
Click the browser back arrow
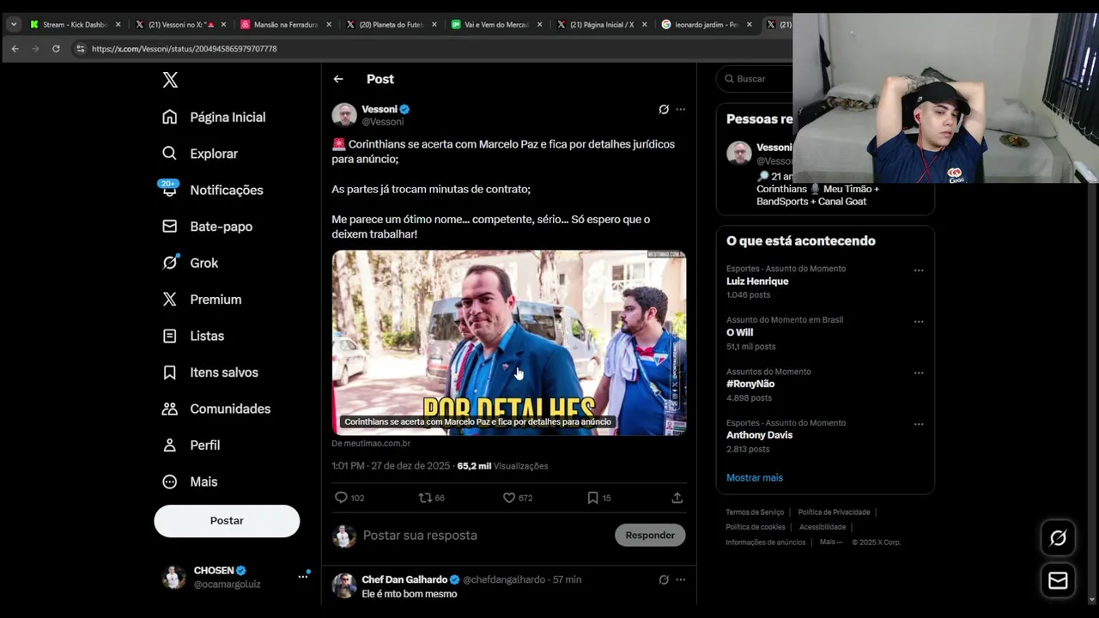tap(15, 49)
